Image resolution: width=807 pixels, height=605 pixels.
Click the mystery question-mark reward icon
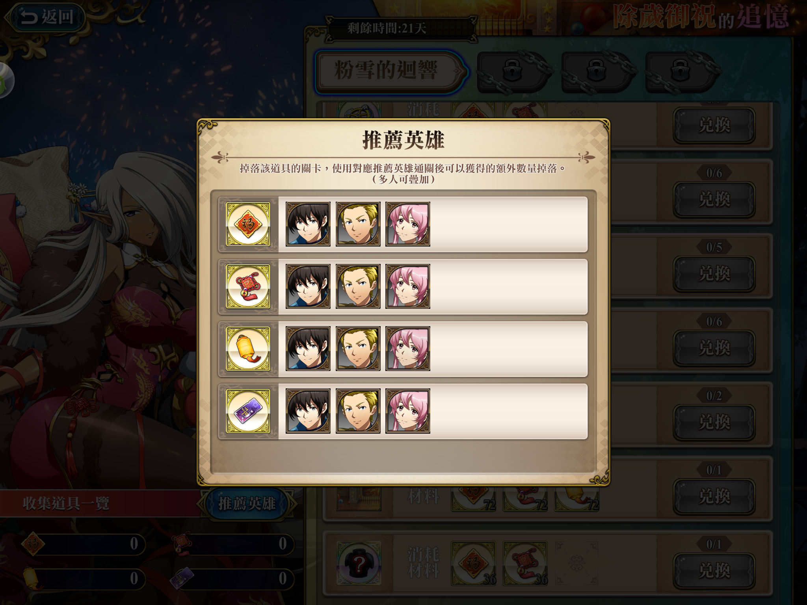click(x=359, y=563)
